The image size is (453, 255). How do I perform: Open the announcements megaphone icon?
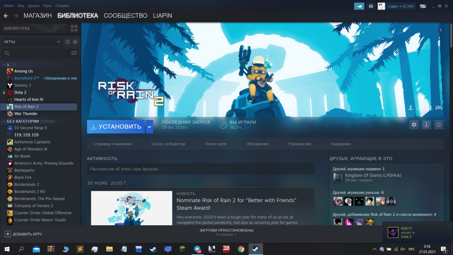click(x=359, y=6)
